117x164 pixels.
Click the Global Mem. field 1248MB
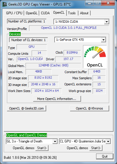[x=53, y=66]
